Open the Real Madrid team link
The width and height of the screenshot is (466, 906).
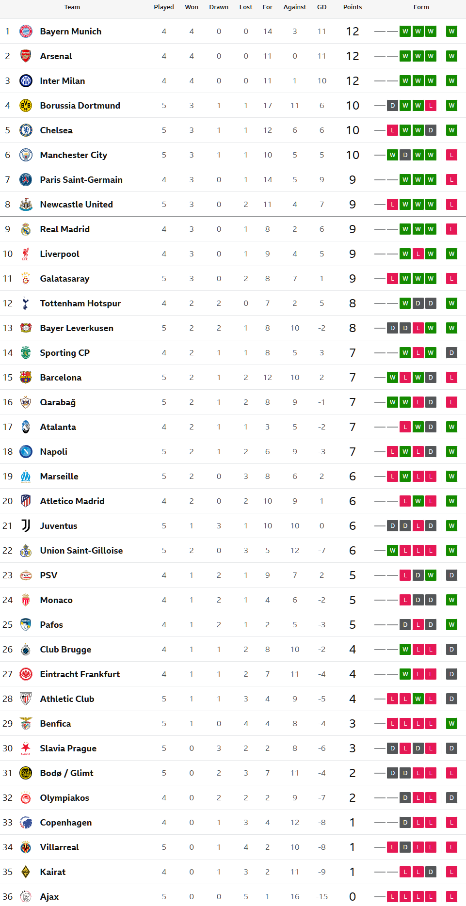pyautogui.click(x=64, y=229)
